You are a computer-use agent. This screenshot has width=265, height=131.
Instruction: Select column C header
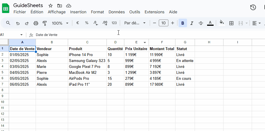87,42
